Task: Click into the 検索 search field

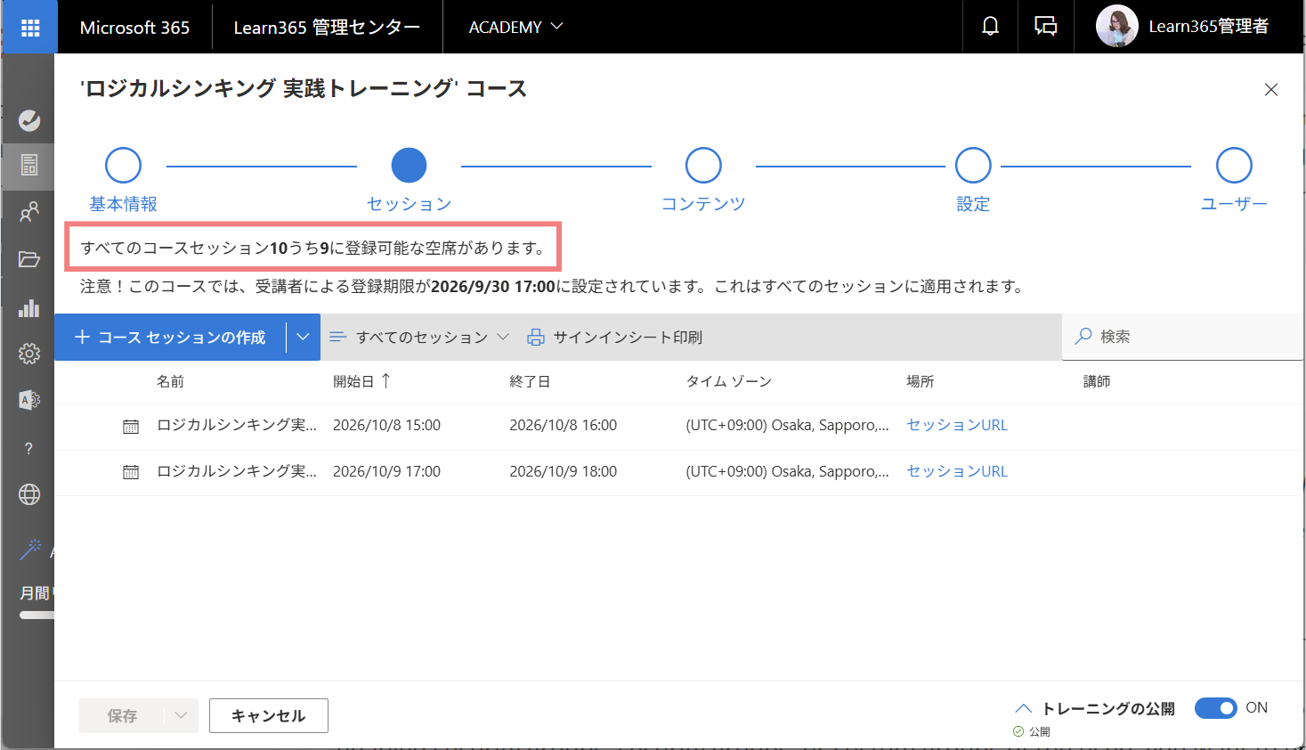Action: 1182,337
